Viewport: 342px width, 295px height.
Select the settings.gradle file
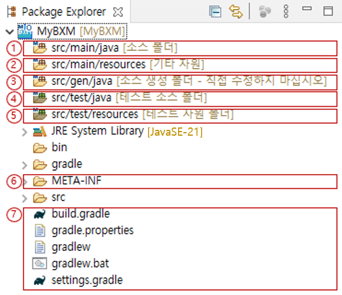coord(87,280)
